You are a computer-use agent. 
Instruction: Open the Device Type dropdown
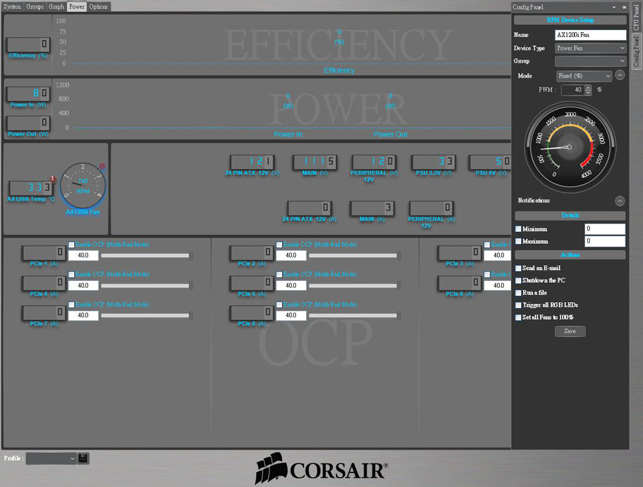tap(590, 48)
